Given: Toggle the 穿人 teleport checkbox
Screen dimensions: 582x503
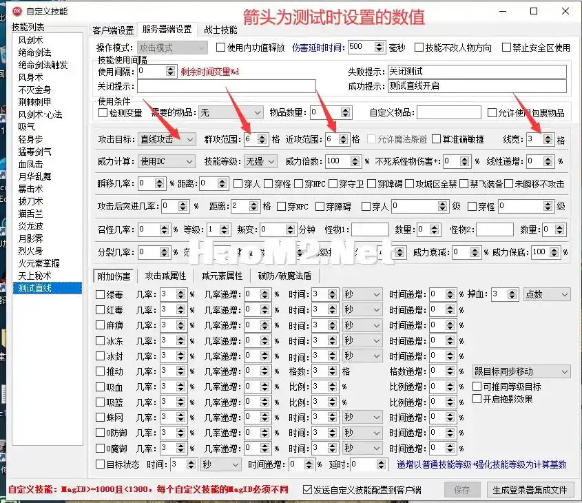Looking at the screenshot, I should tap(238, 183).
